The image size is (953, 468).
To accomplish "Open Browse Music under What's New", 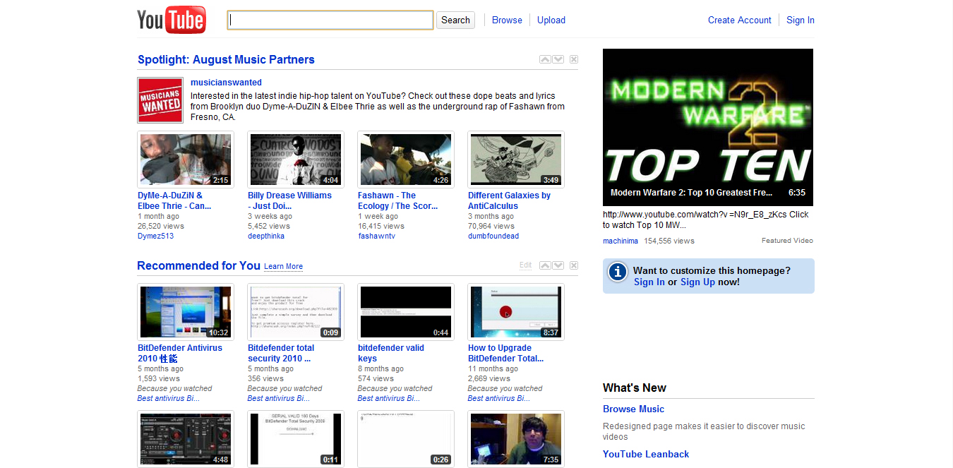I will point(633,409).
